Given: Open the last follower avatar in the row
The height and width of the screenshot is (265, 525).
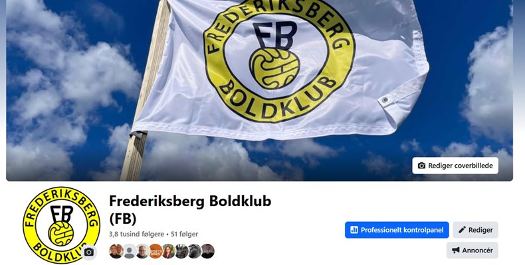Looking at the screenshot, I should tap(207, 251).
